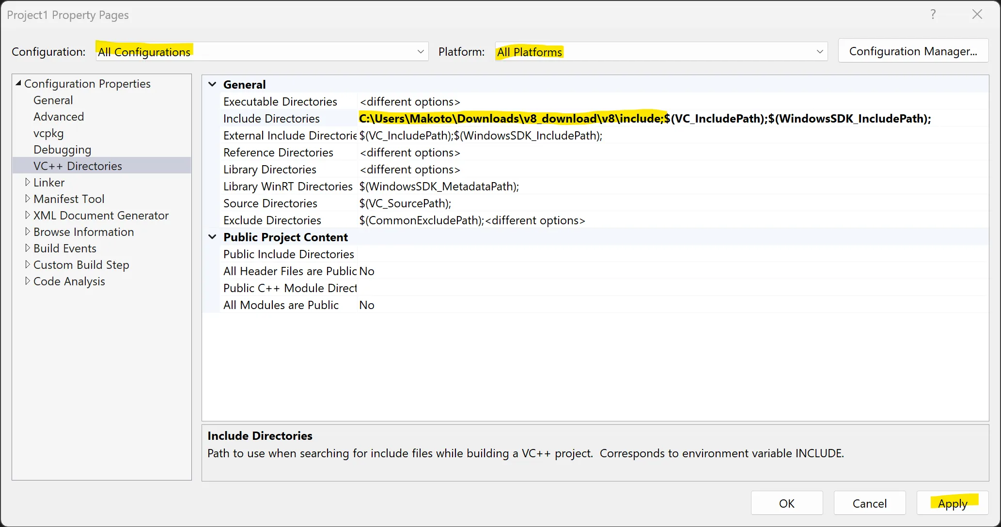The image size is (1001, 527).
Task: Expand the Linker tree node
Action: pyautogui.click(x=28, y=183)
